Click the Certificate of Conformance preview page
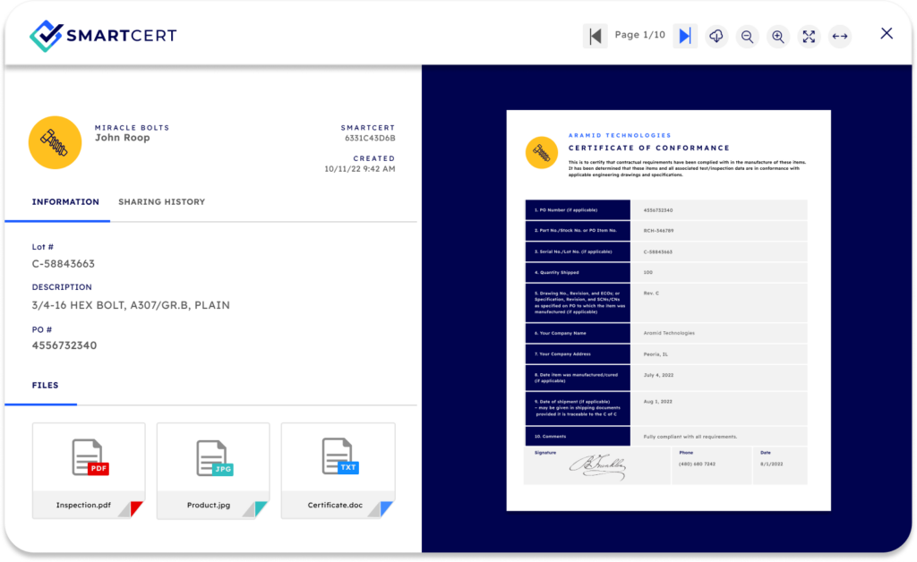The height and width of the screenshot is (562, 917). [x=668, y=311]
